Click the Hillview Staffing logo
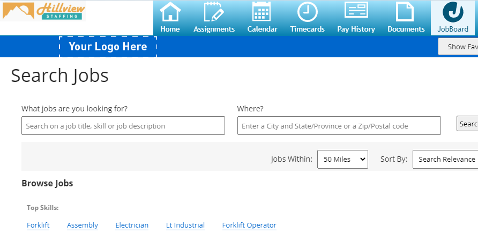The height and width of the screenshot is (234, 478). pos(43,11)
